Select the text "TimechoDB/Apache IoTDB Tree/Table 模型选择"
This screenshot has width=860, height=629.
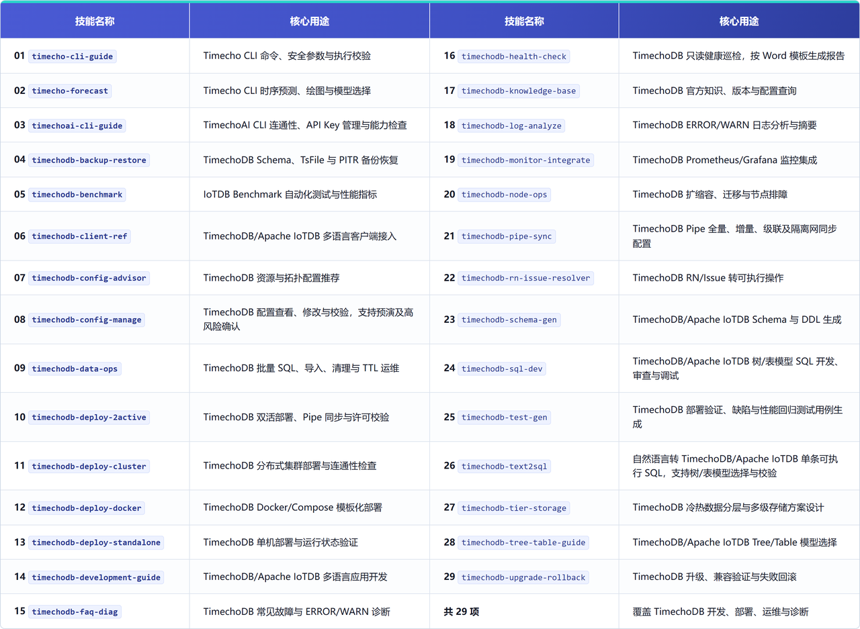[735, 542]
